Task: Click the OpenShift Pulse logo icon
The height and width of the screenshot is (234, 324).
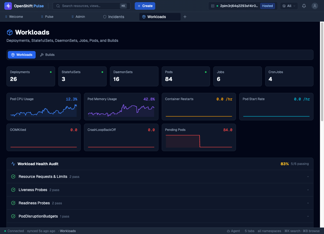Action: click(8, 6)
